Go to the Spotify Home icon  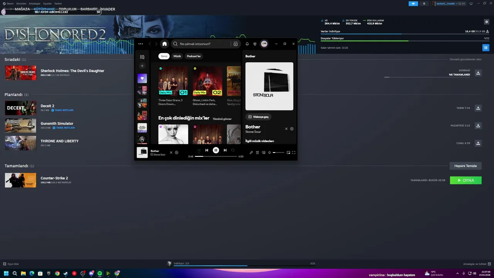pyautogui.click(x=164, y=44)
